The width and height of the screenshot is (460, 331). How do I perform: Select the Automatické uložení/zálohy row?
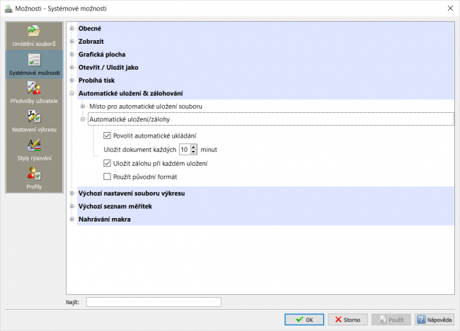tap(271, 119)
